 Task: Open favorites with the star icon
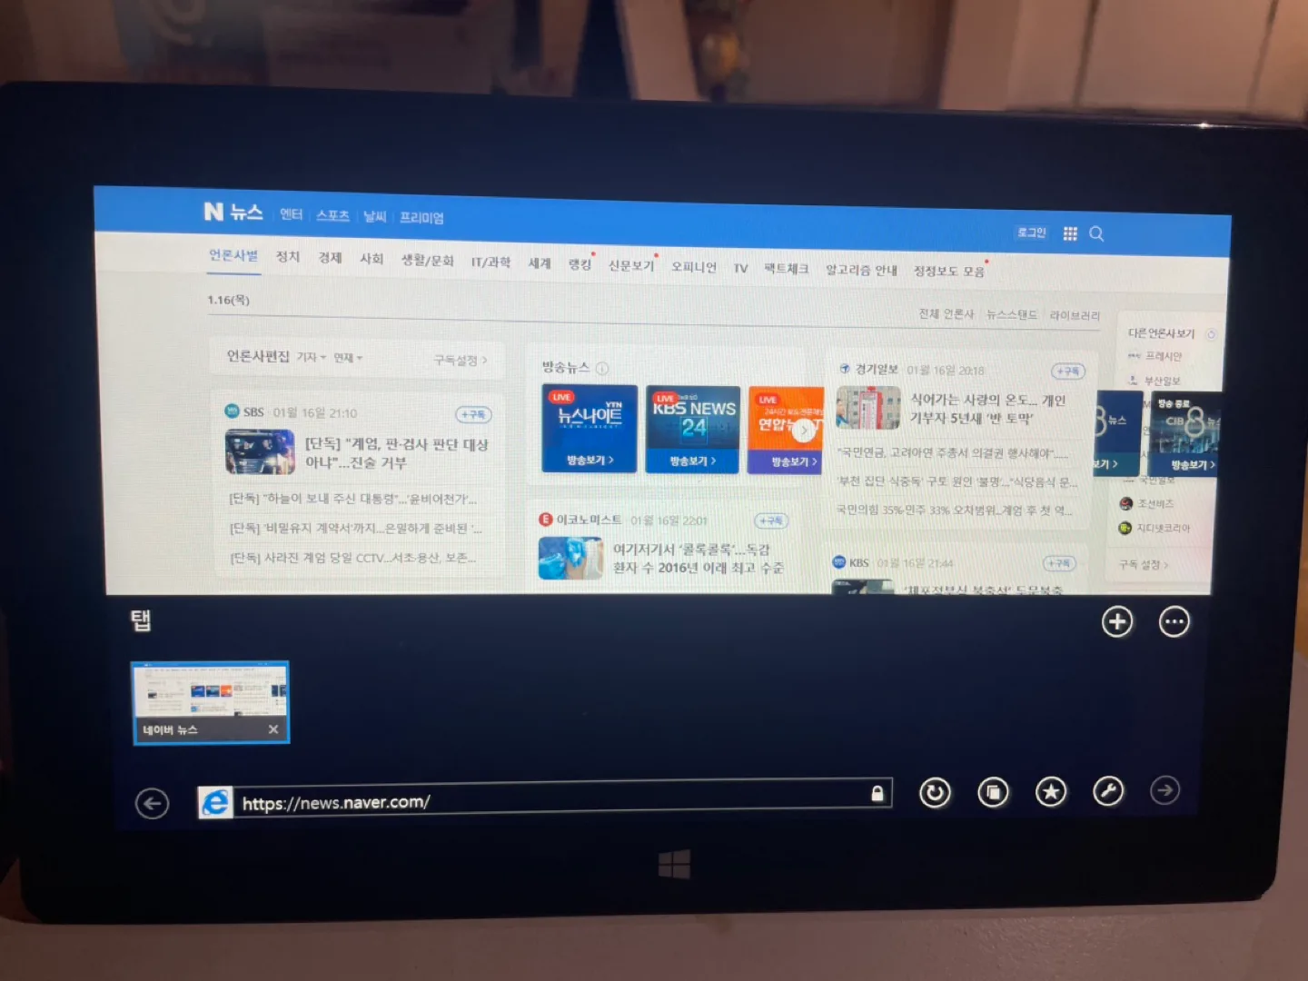point(1051,792)
